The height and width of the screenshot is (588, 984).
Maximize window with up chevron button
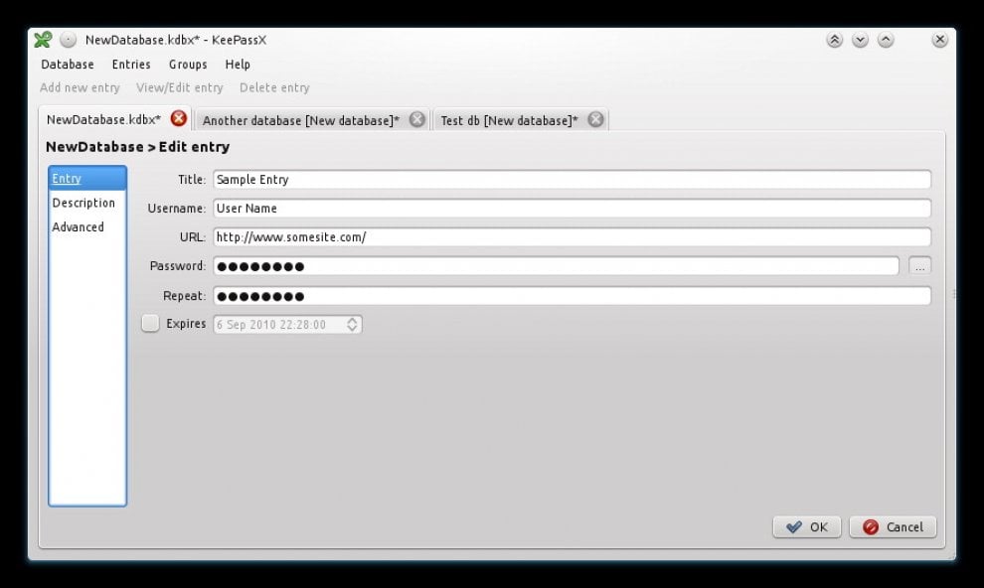(886, 40)
